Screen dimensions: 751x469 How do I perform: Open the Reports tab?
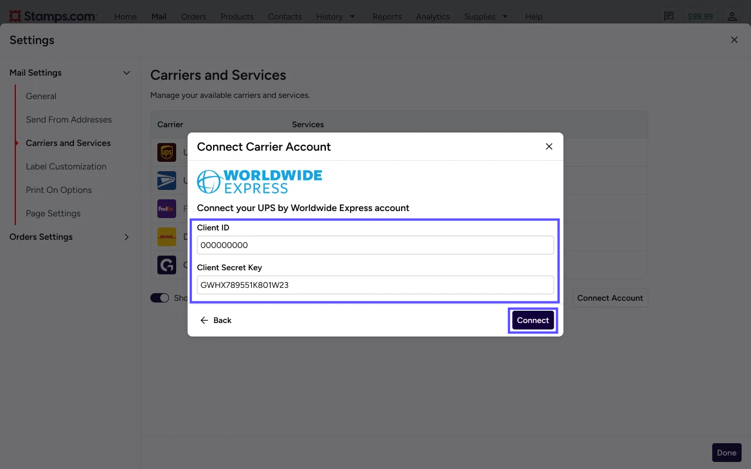click(x=387, y=16)
